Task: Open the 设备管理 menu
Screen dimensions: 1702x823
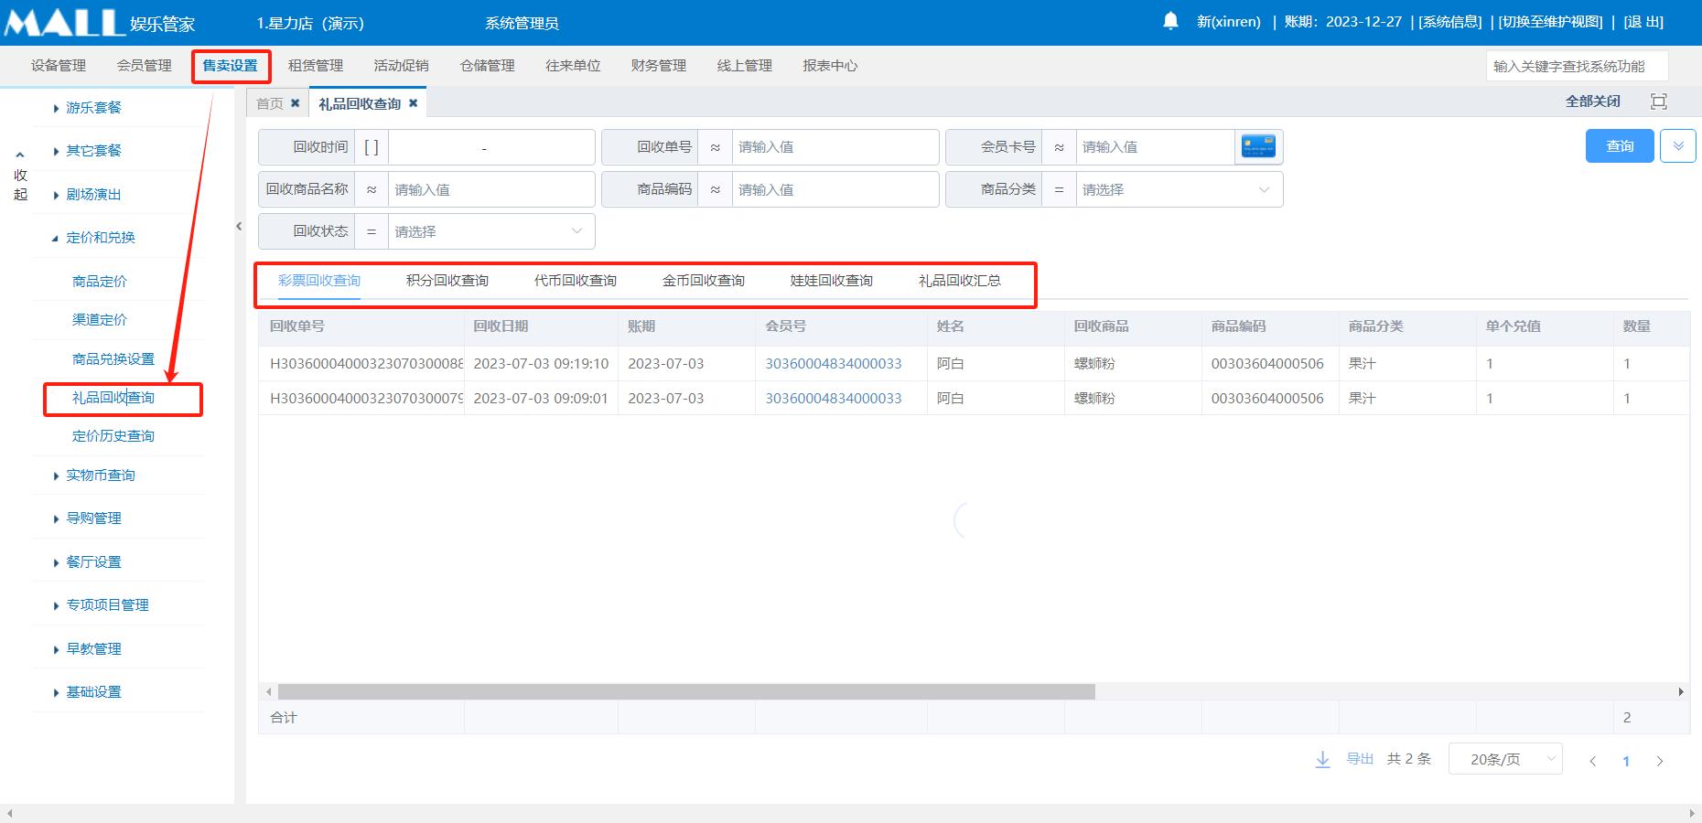Action: tap(59, 66)
